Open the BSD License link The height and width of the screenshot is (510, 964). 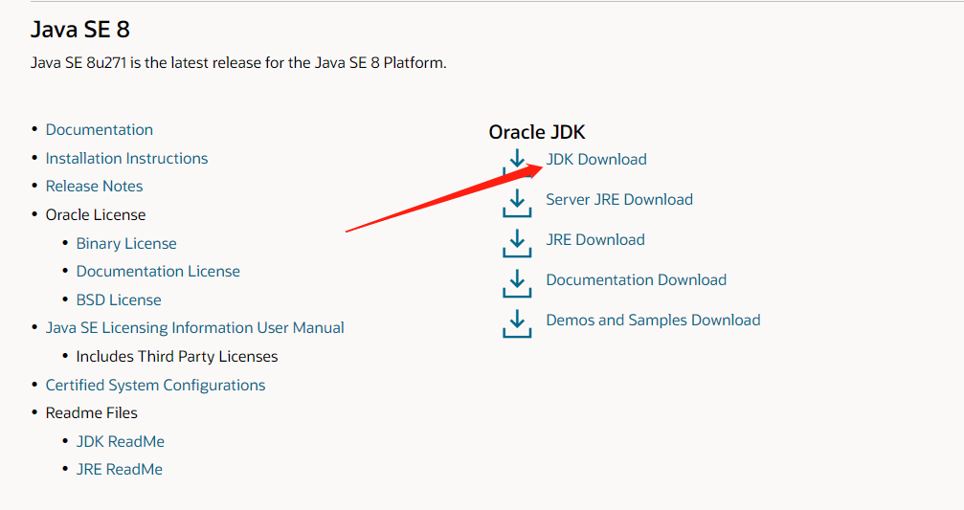click(119, 299)
